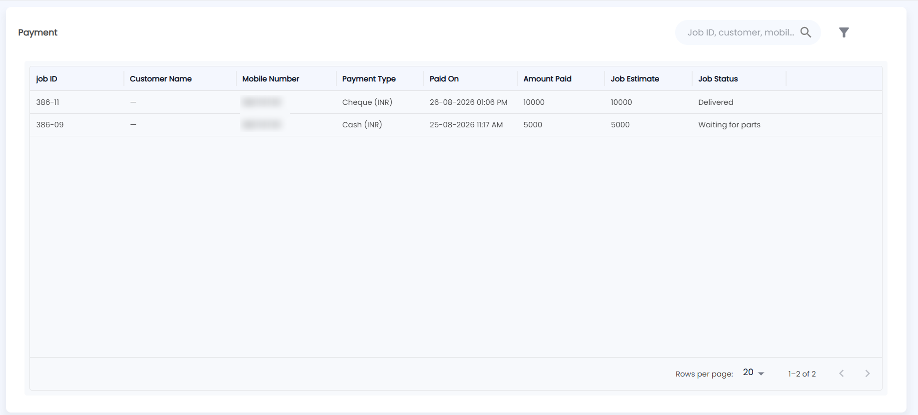Screen dimensions: 918x415
Task: Go to the previous page arrow
Action: click(x=842, y=374)
